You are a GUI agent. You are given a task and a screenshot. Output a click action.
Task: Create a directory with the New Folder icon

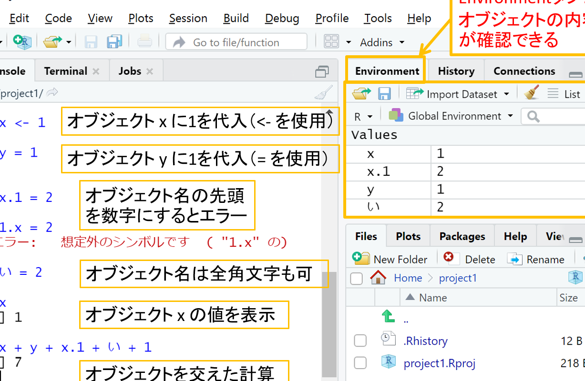click(361, 259)
